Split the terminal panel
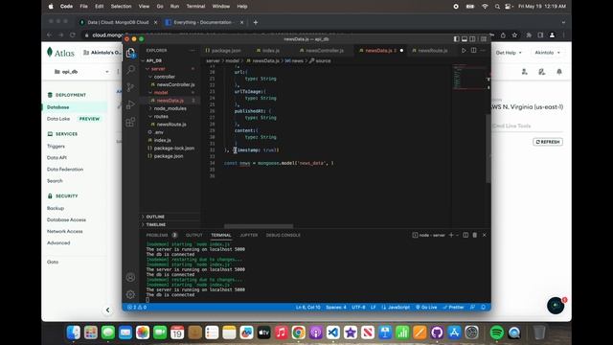The image size is (613, 345). 465,235
